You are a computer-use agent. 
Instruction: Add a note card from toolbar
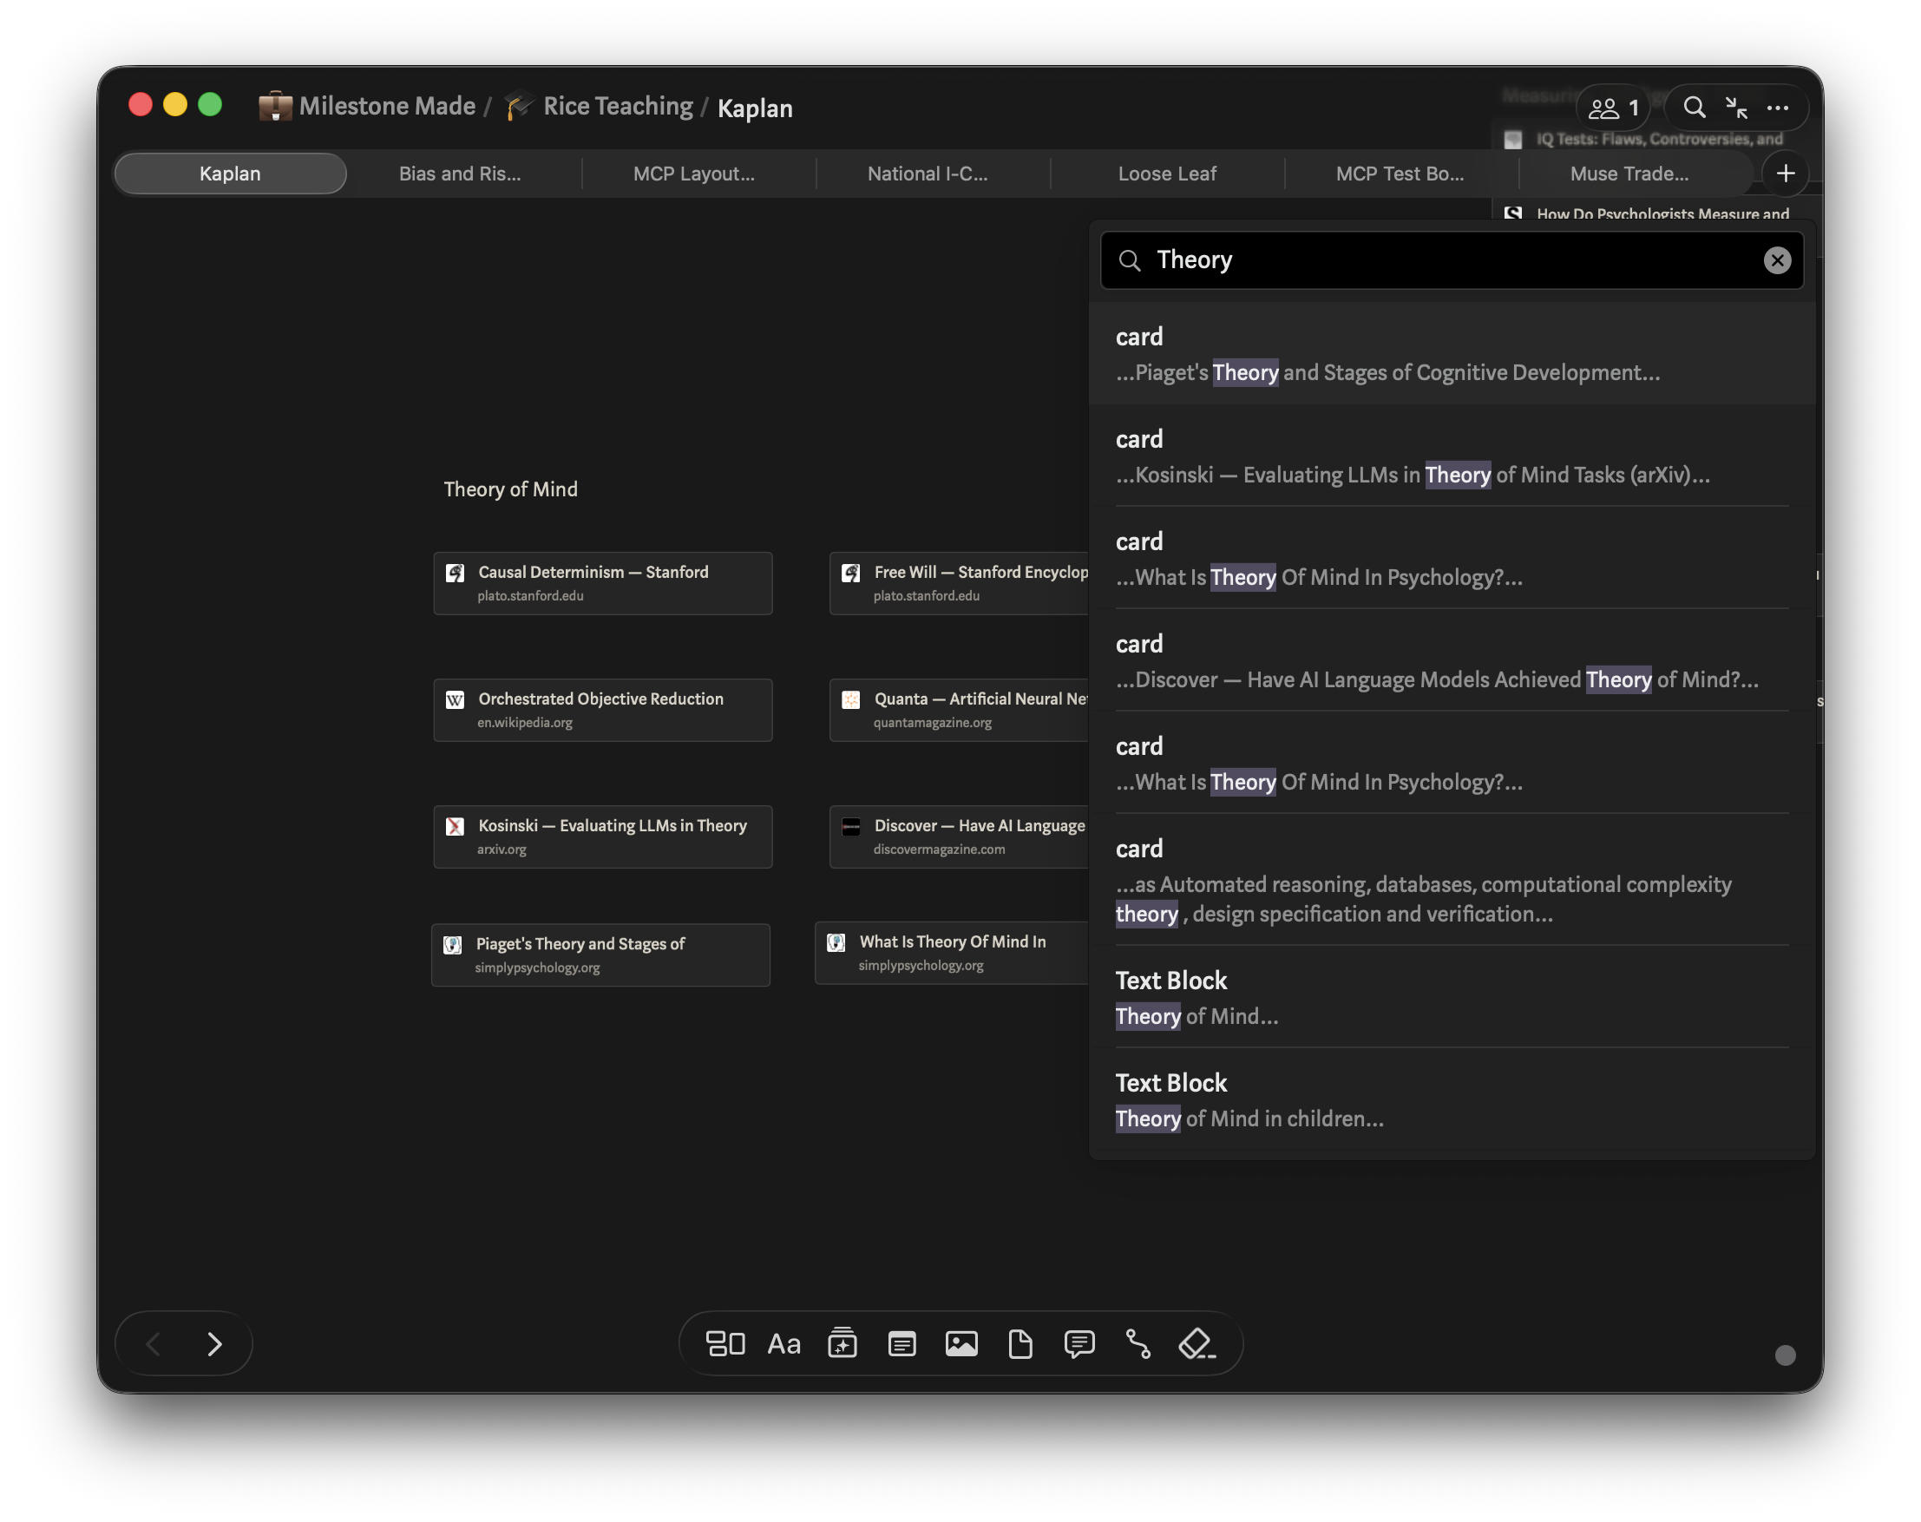pos(901,1343)
